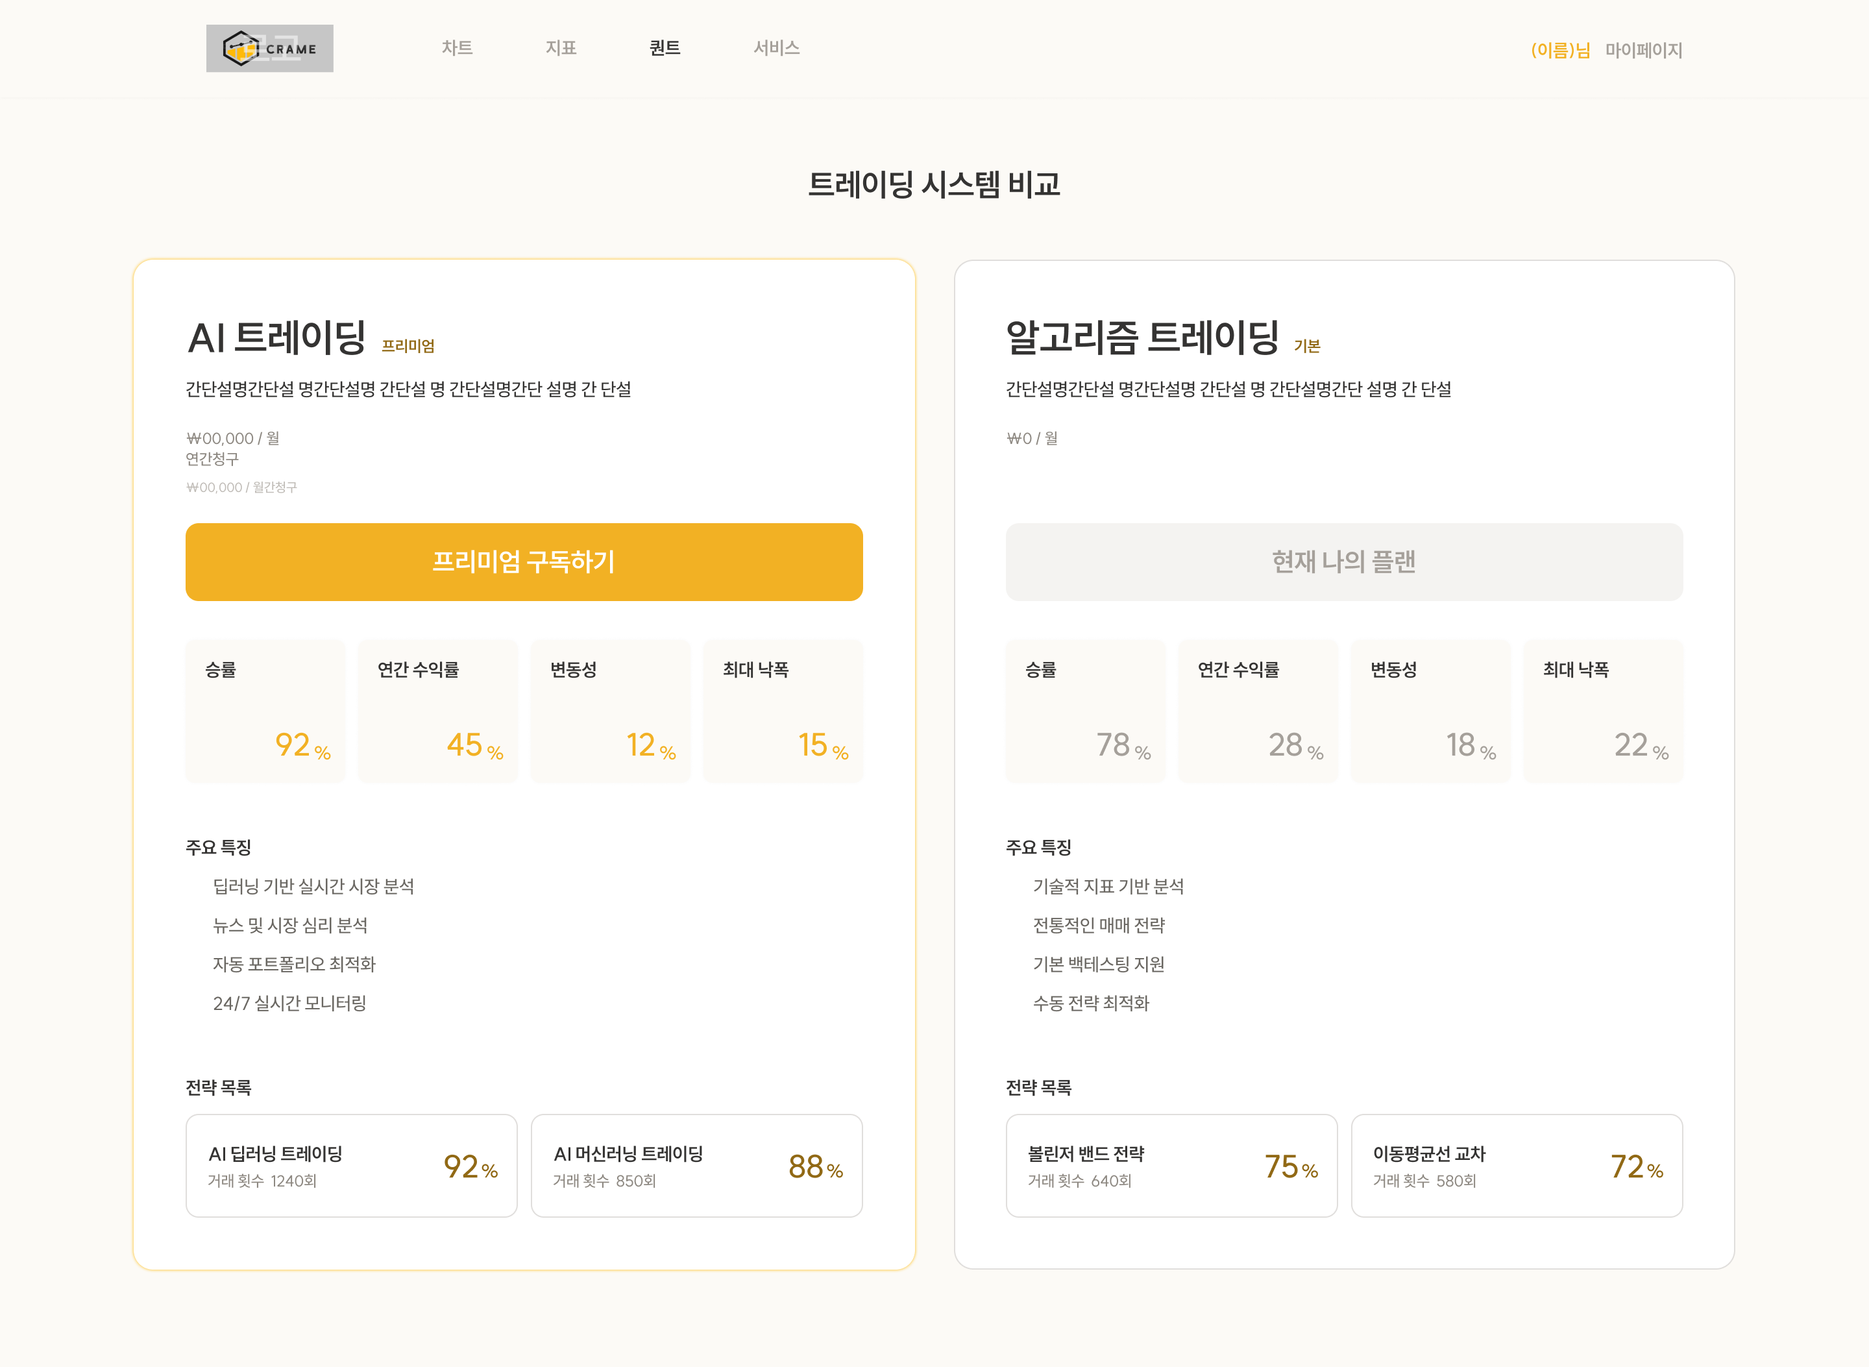This screenshot has height=1367, width=1869.
Task: Click the (이름)님 user link
Action: [1559, 51]
